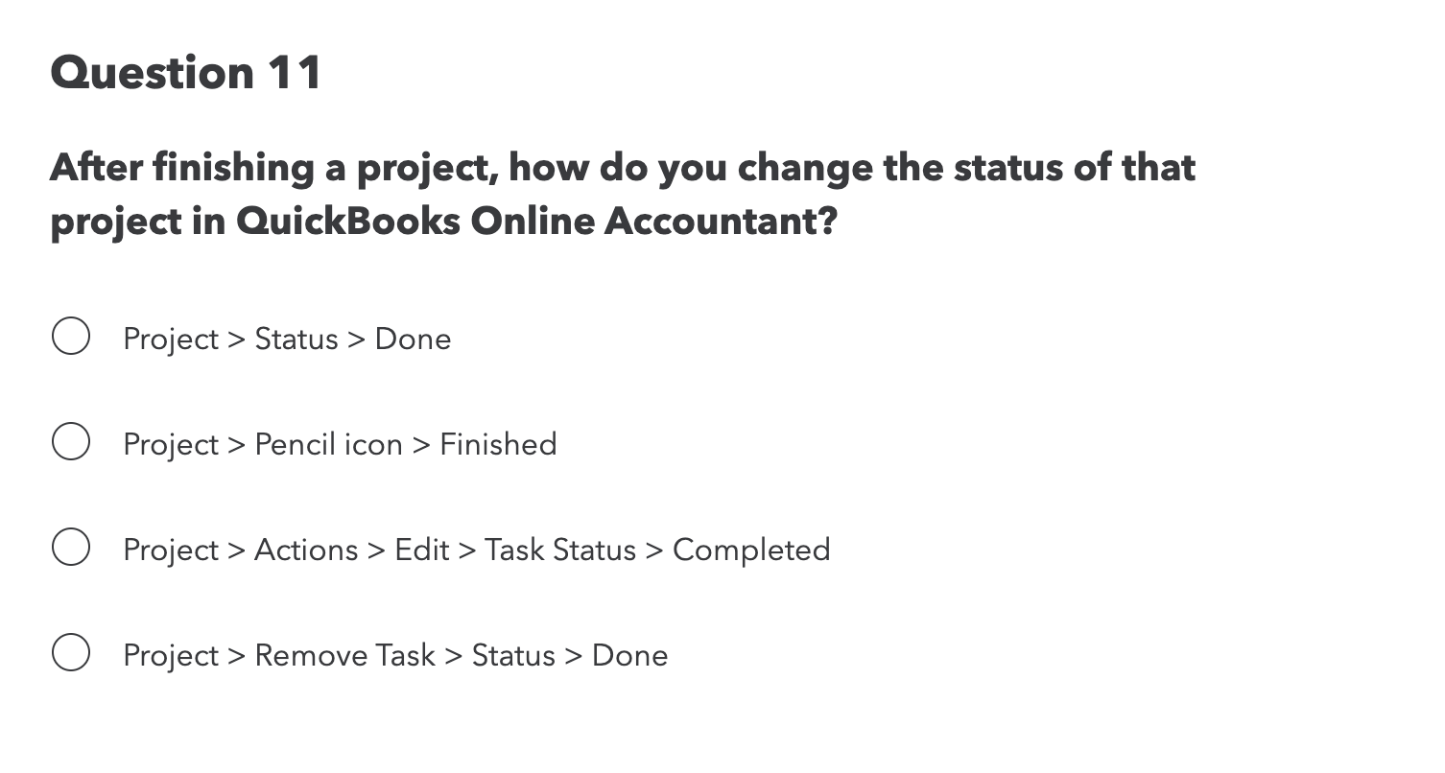Viewport: 1445px width, 773px height.
Task: Click the answer text 'Project > Status > Done'
Action: 287,339
